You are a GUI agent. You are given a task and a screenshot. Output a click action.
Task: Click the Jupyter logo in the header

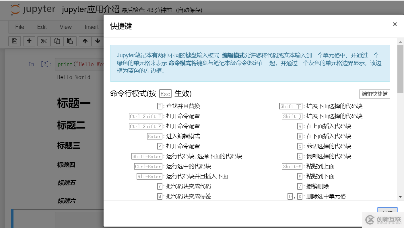point(33,9)
